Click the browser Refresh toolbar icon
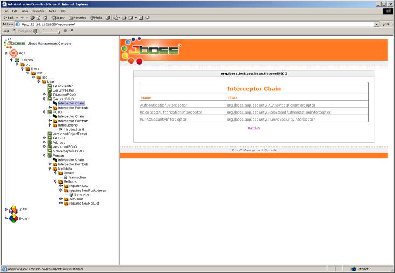This screenshot has height=273, width=395. click(39, 18)
